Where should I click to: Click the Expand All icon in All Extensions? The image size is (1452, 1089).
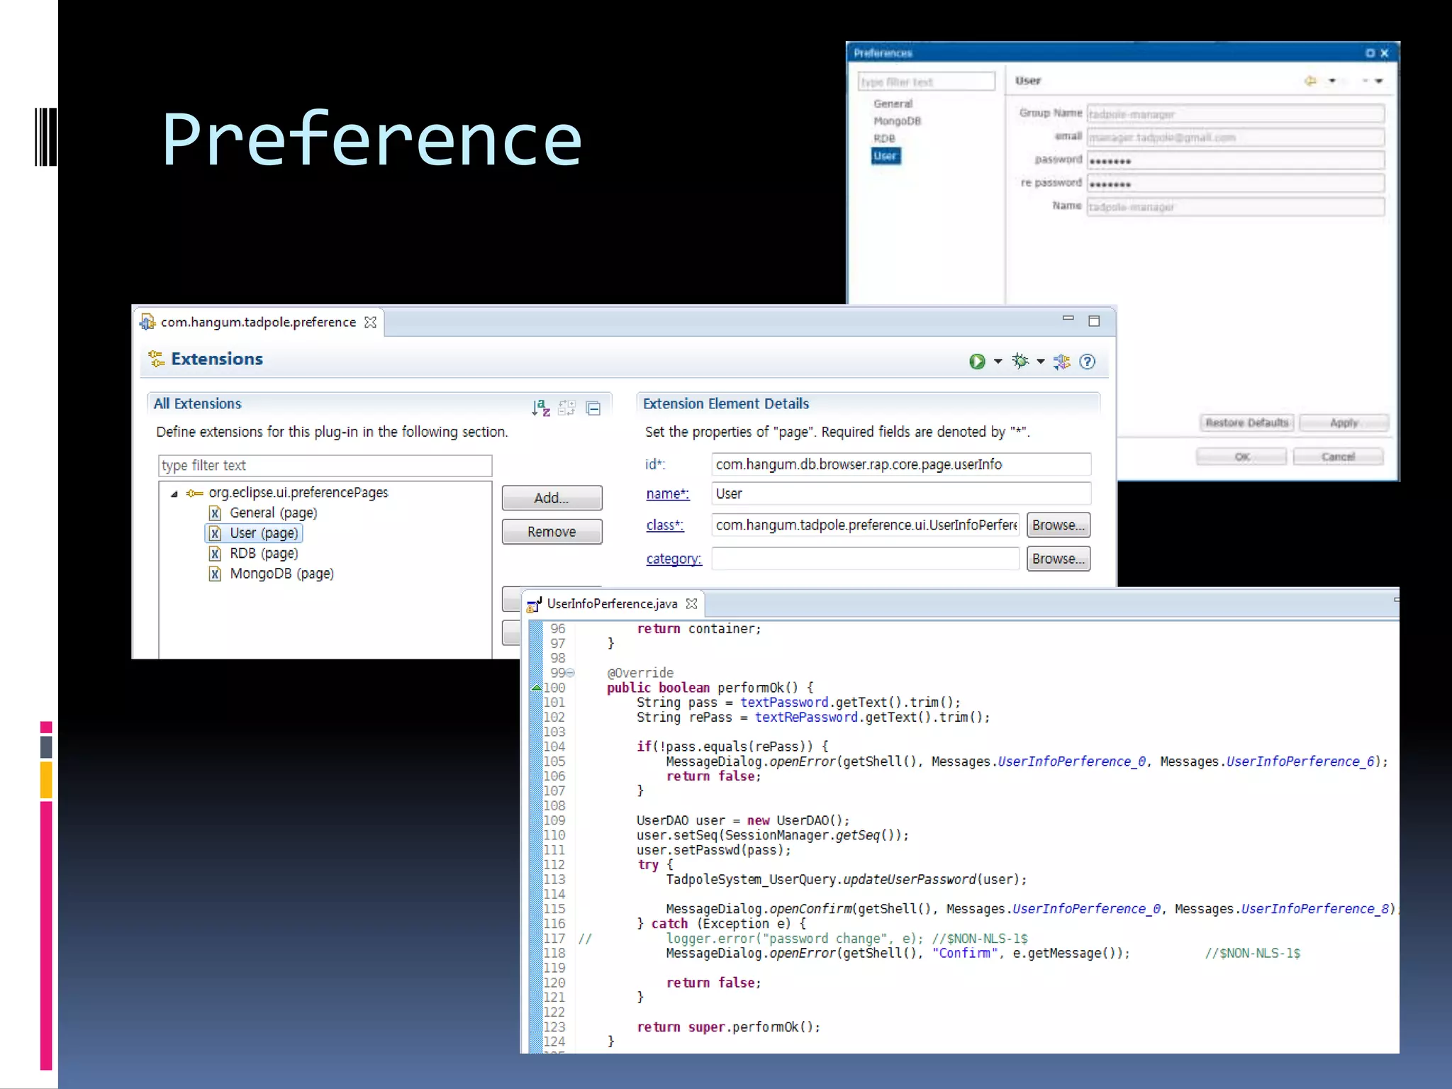(566, 408)
